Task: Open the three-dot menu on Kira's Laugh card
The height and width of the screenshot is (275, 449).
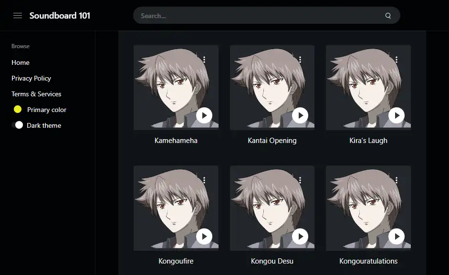Action: point(397,60)
